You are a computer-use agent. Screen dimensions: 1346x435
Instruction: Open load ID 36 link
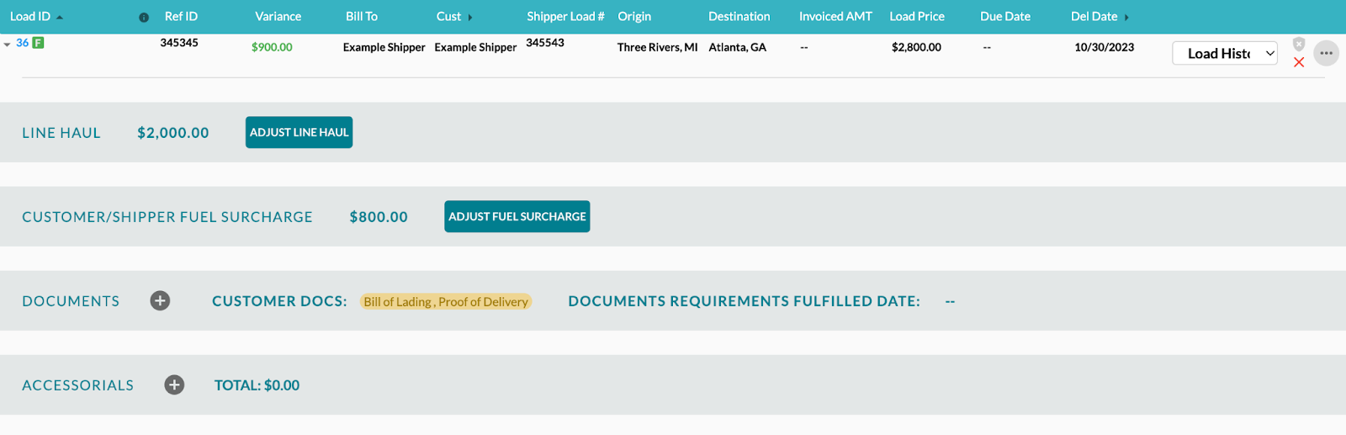click(22, 43)
